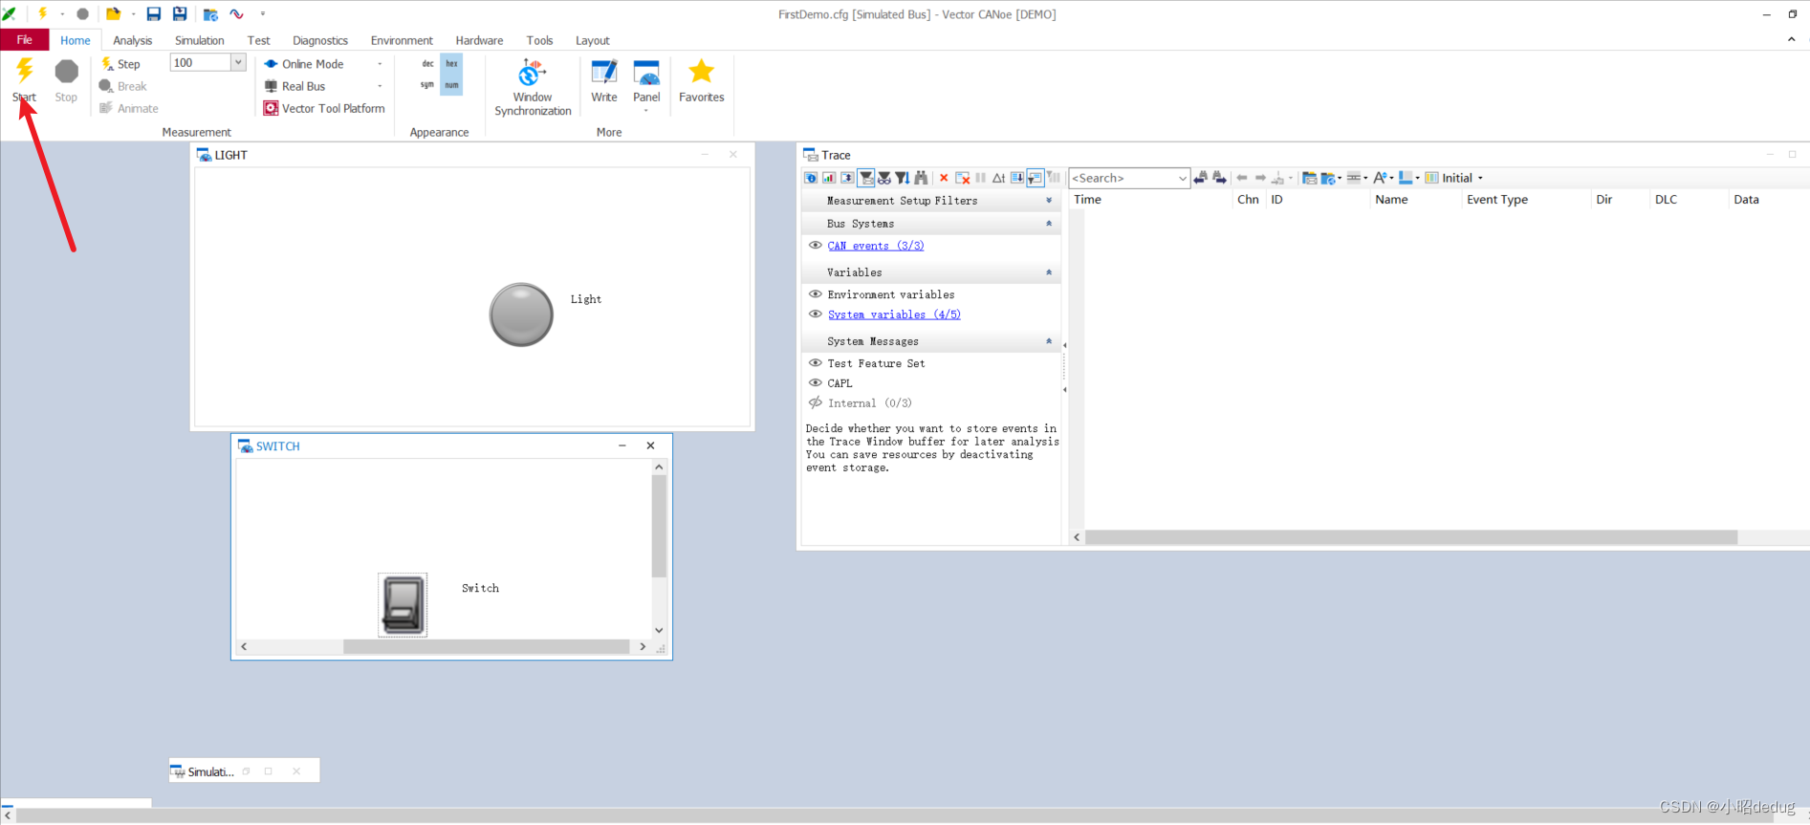Click the Time column header in Trace
This screenshot has width=1810, height=825.
1150,200
